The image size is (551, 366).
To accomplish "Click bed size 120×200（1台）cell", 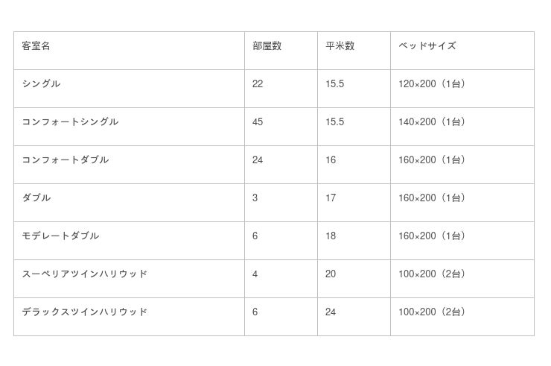I will [433, 84].
